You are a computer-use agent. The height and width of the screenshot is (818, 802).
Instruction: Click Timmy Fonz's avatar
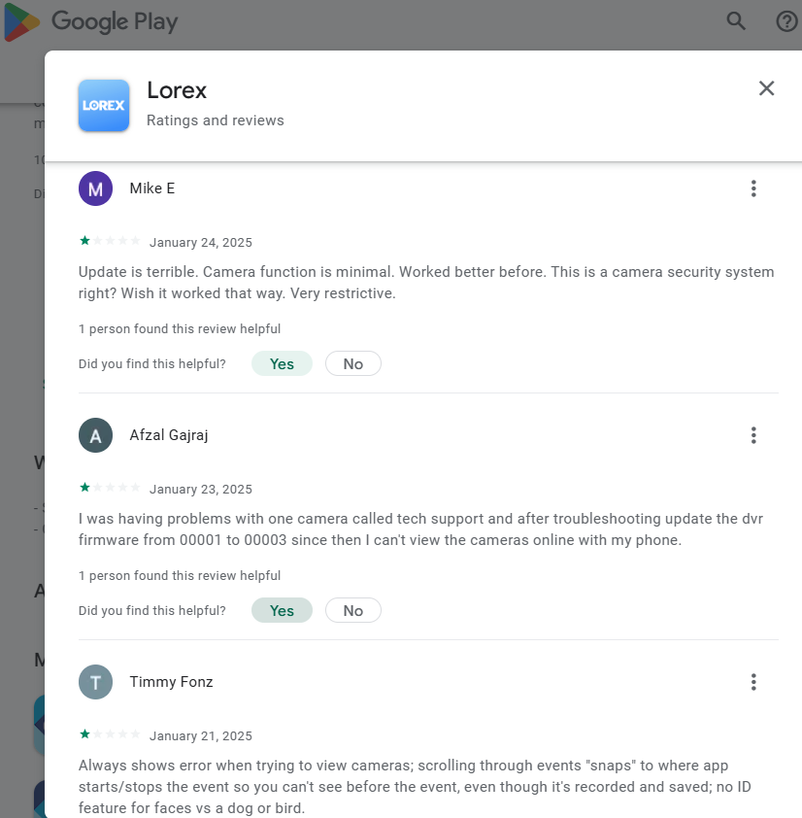[95, 682]
